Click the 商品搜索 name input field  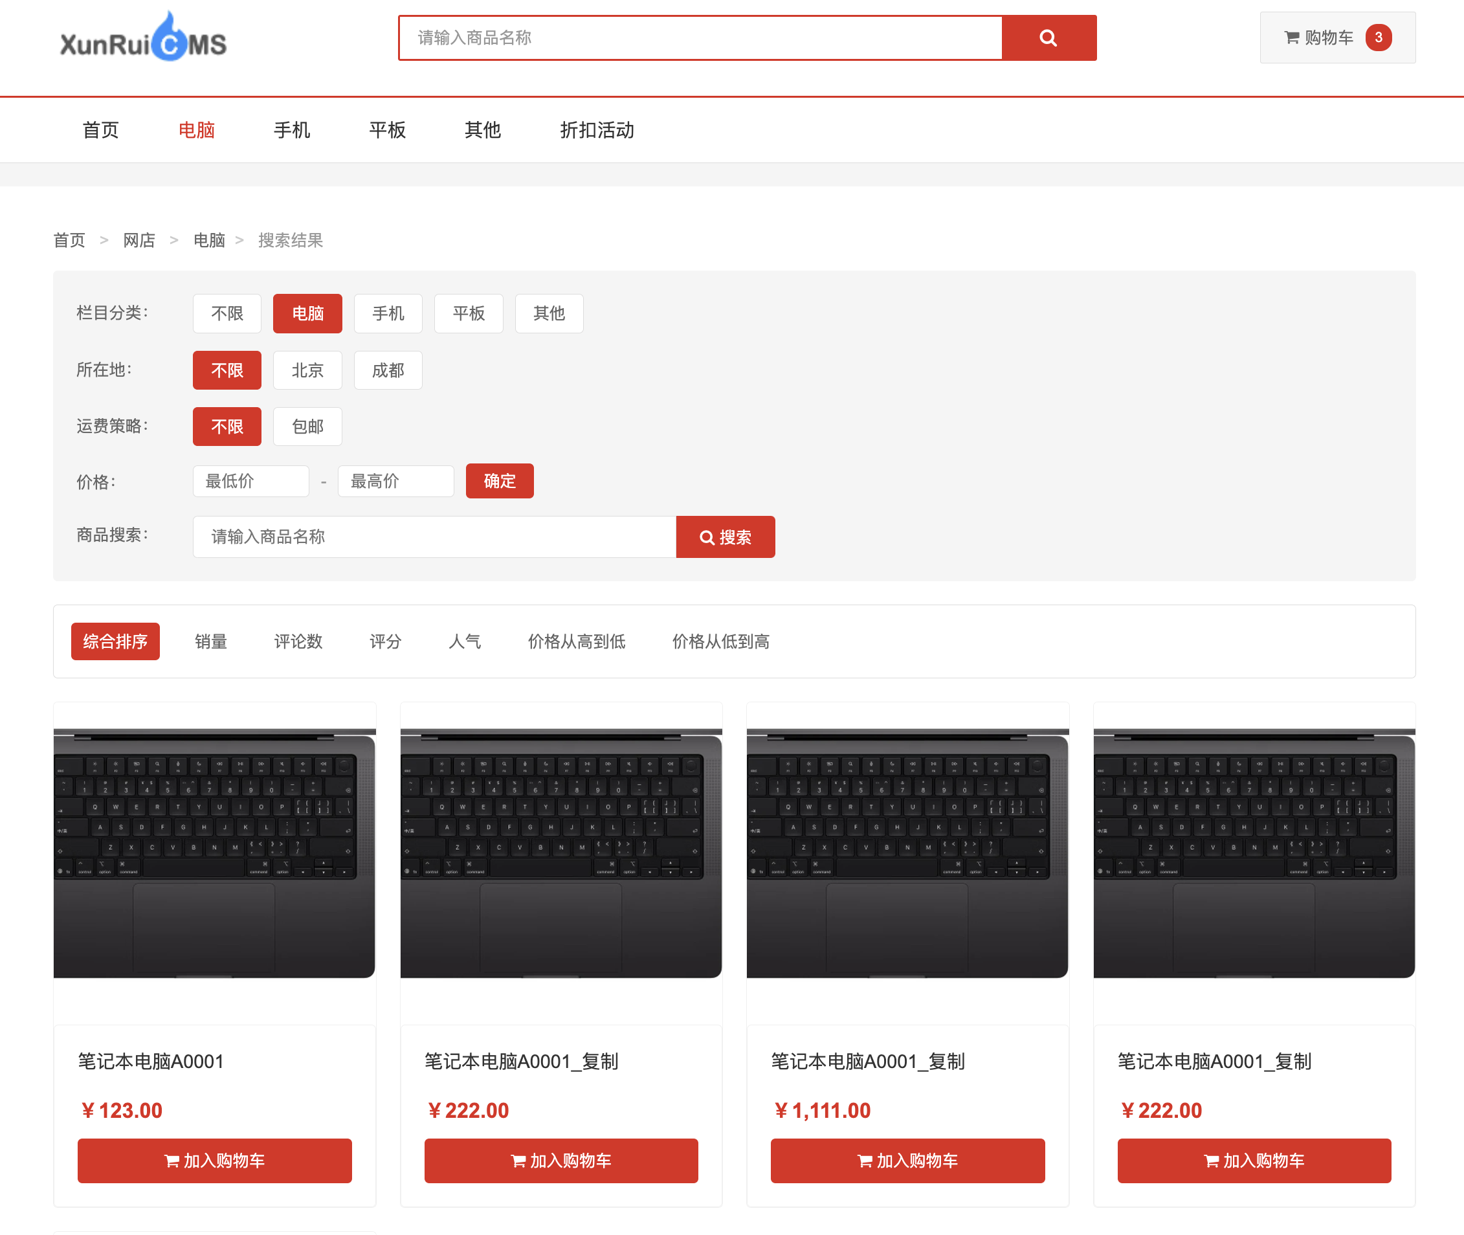click(x=434, y=537)
